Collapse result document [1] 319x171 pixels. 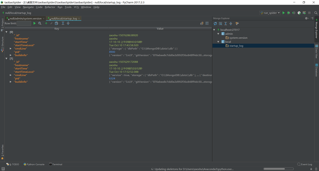[7, 58]
